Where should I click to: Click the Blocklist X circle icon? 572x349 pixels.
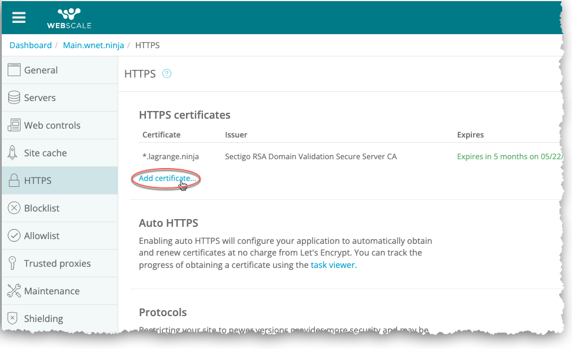click(x=14, y=208)
